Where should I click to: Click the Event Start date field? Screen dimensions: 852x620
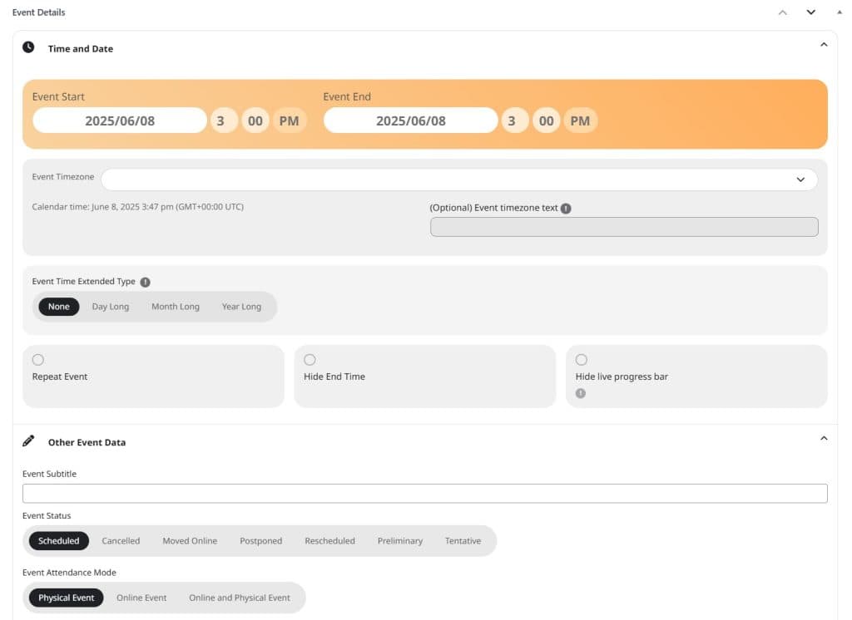click(x=120, y=121)
